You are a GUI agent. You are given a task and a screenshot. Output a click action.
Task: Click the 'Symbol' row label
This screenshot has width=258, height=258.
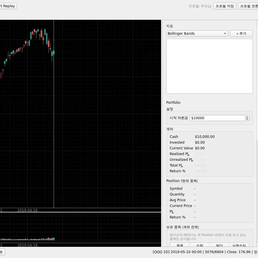click(176, 189)
